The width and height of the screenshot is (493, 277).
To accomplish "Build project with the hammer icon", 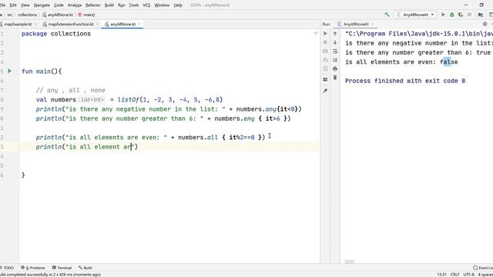I will pyautogui.click(x=387, y=15).
